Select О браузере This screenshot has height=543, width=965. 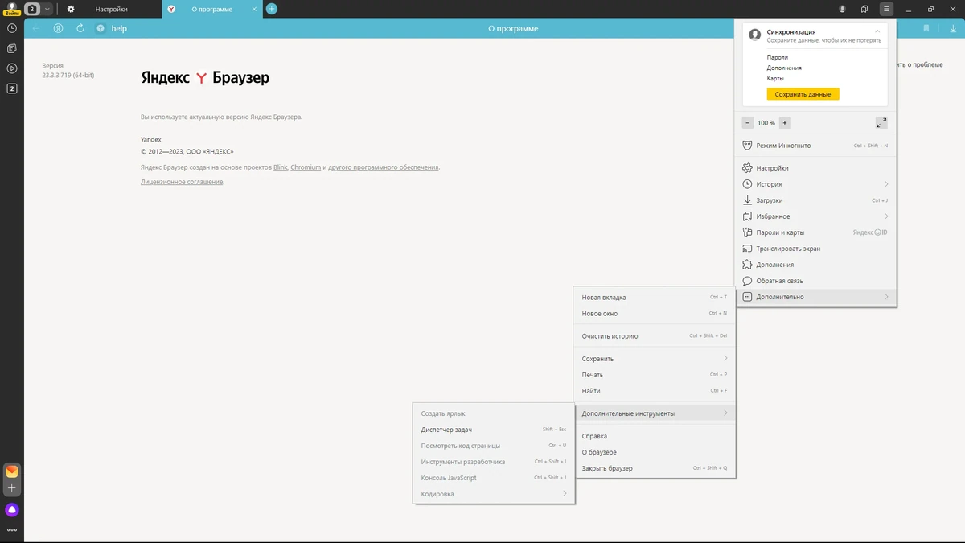[655, 452]
